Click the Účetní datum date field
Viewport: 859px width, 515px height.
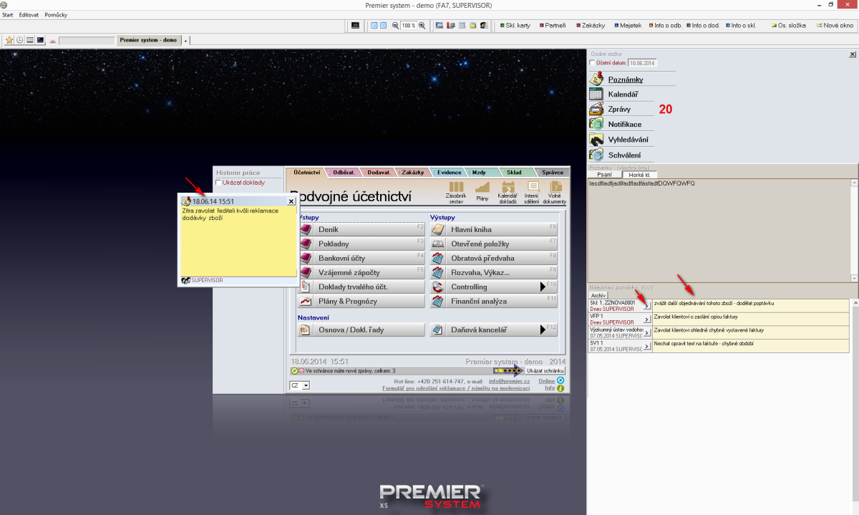tap(643, 63)
